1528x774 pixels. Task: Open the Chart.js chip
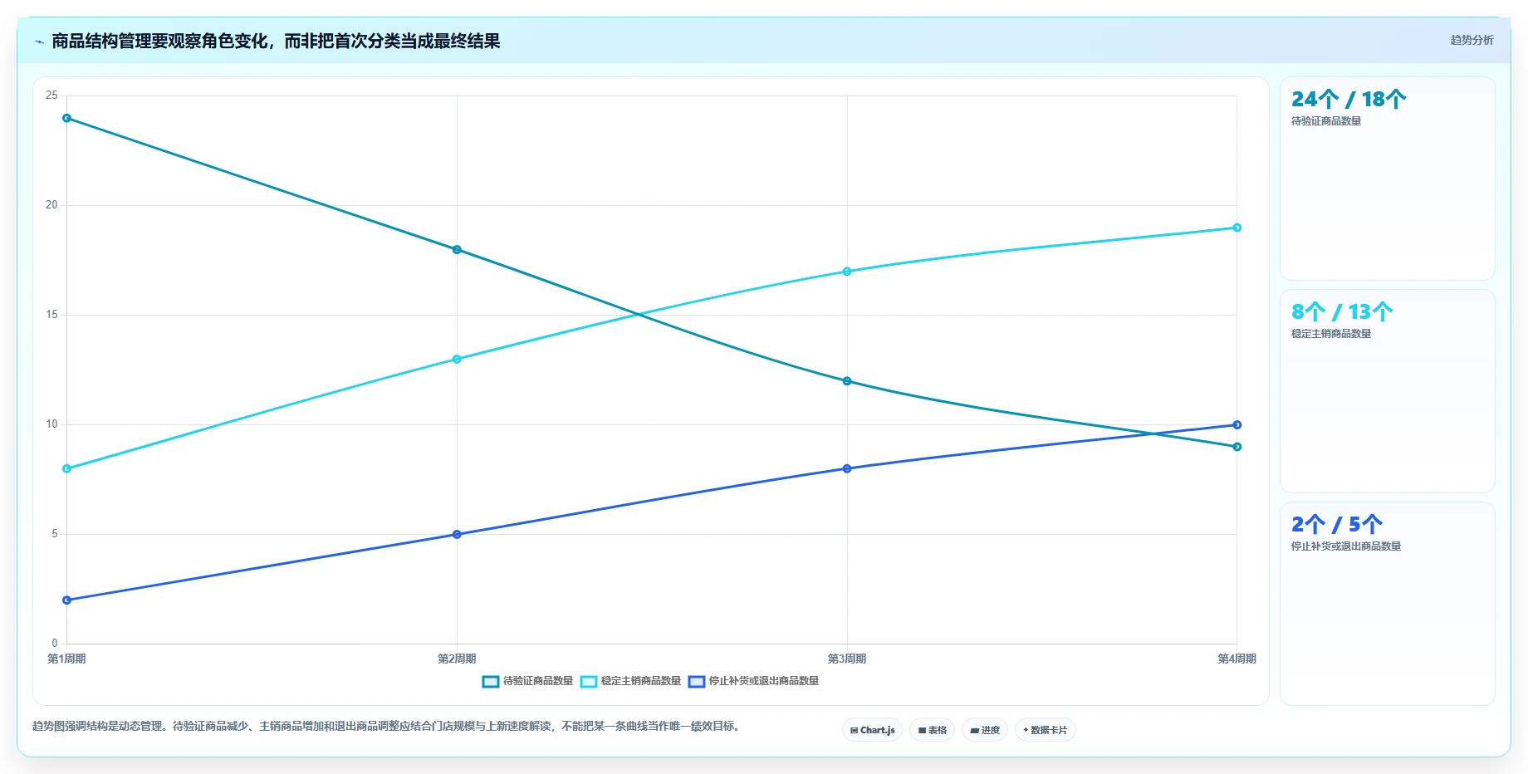[872, 730]
